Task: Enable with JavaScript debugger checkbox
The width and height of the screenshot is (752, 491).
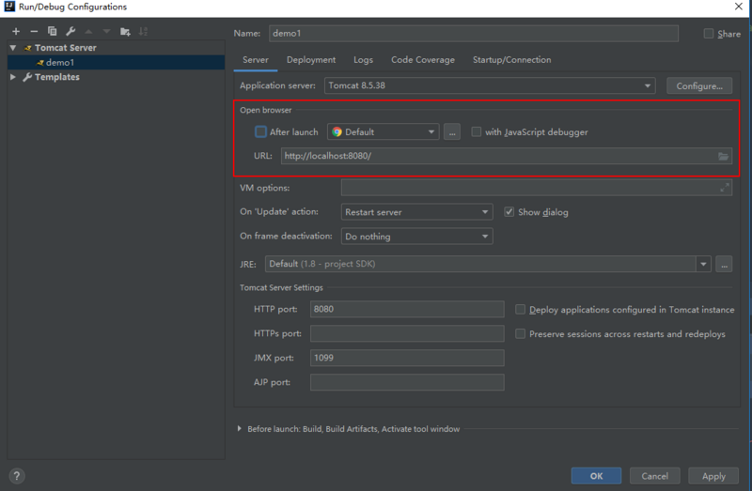Action: point(477,132)
